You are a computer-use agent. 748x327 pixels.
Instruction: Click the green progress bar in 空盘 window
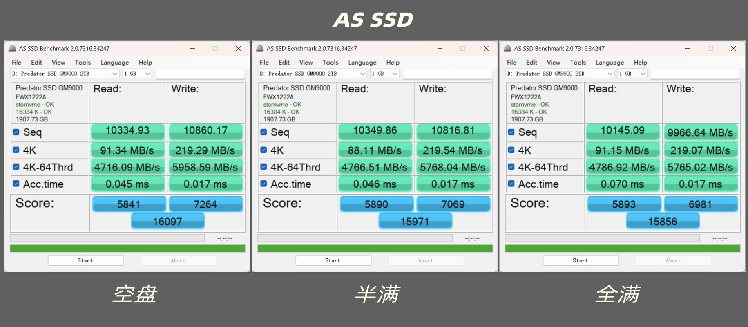pyautogui.click(x=127, y=249)
